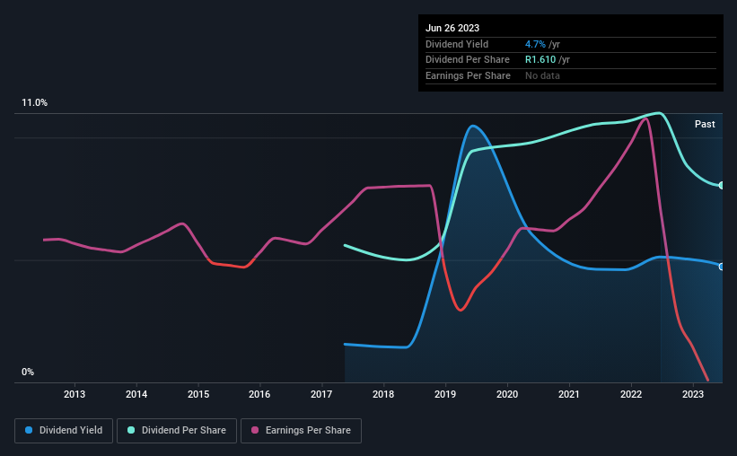
Task: Toggle the Earnings Per Share legend button
Action: [301, 431]
